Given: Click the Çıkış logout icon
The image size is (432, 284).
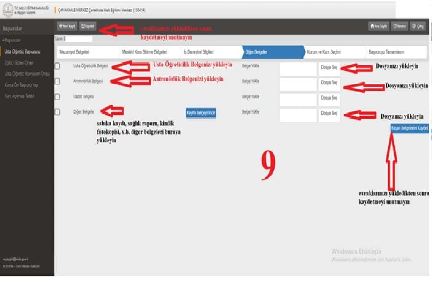Looking at the screenshot, I should point(418,26).
